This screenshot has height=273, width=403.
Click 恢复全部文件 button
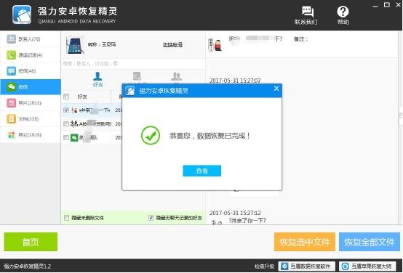coord(370,242)
